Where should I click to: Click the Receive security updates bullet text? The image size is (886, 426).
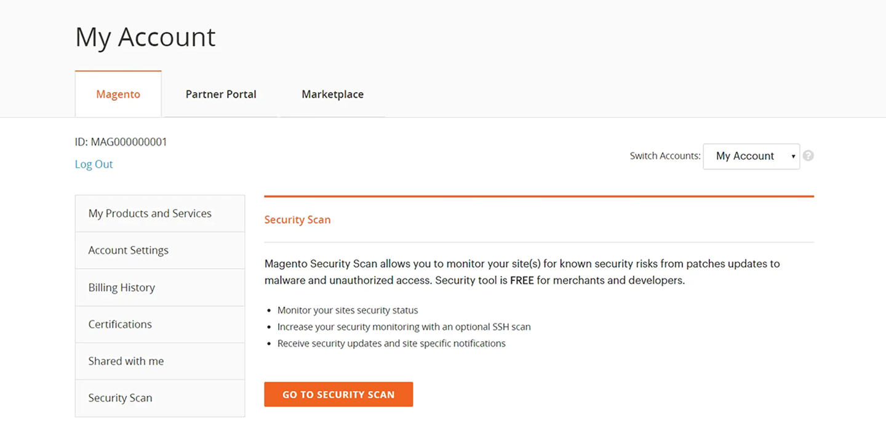pyautogui.click(x=391, y=344)
